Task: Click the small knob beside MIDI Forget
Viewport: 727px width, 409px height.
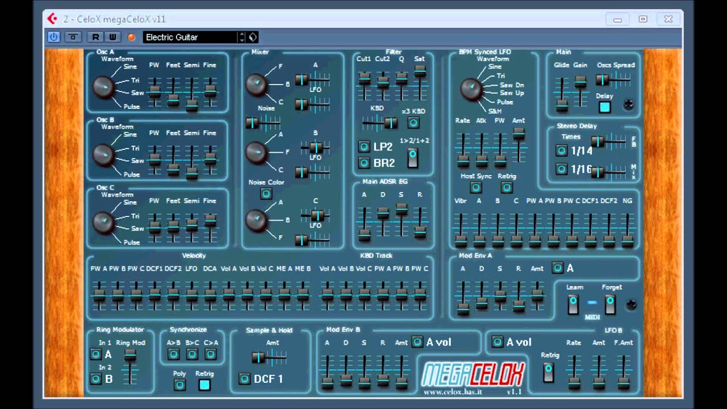Action: pyautogui.click(x=631, y=305)
